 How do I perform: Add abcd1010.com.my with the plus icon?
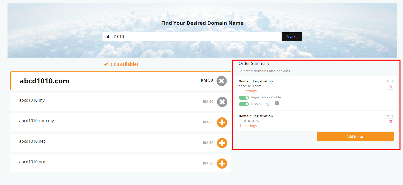222,122
